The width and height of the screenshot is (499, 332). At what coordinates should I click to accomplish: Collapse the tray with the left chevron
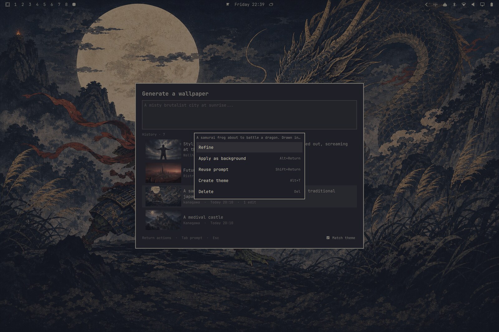[426, 4]
